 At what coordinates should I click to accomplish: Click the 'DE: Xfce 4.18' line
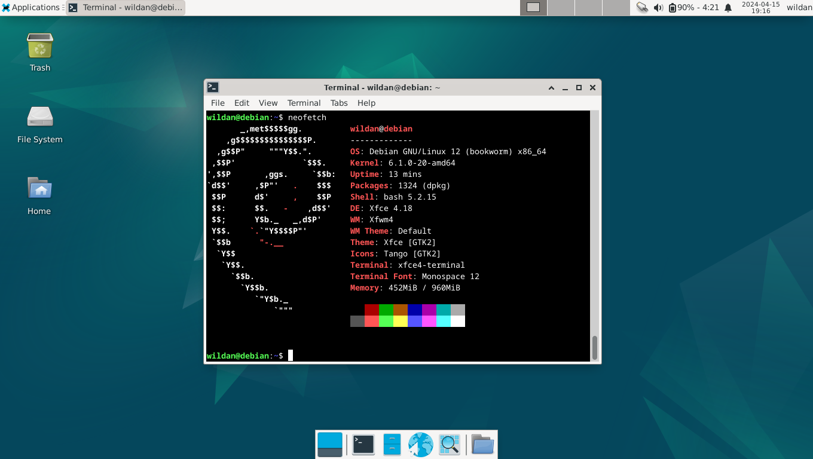[381, 208]
